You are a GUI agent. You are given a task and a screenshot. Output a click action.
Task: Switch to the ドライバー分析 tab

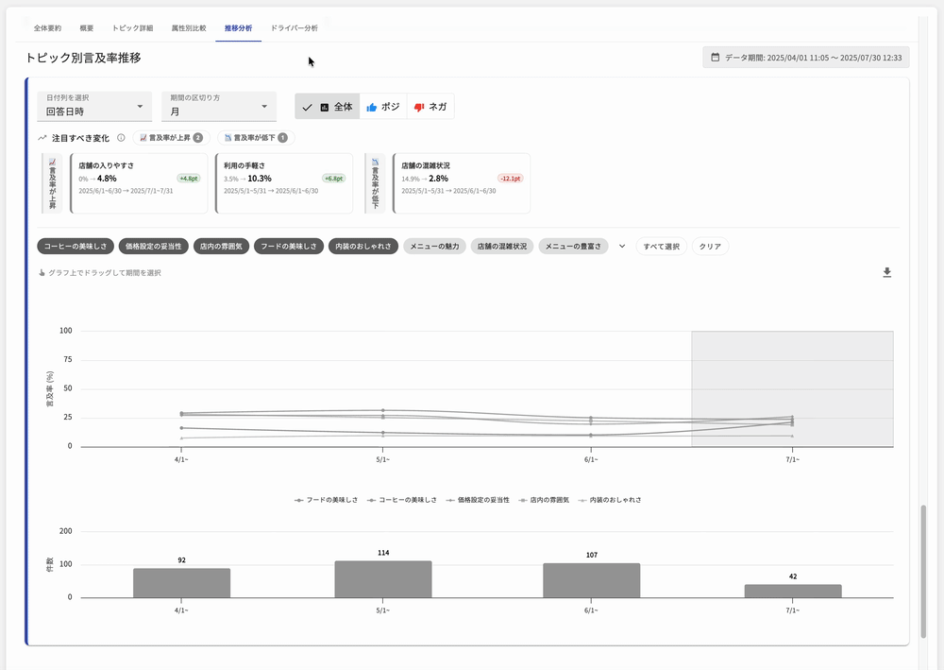click(x=294, y=28)
